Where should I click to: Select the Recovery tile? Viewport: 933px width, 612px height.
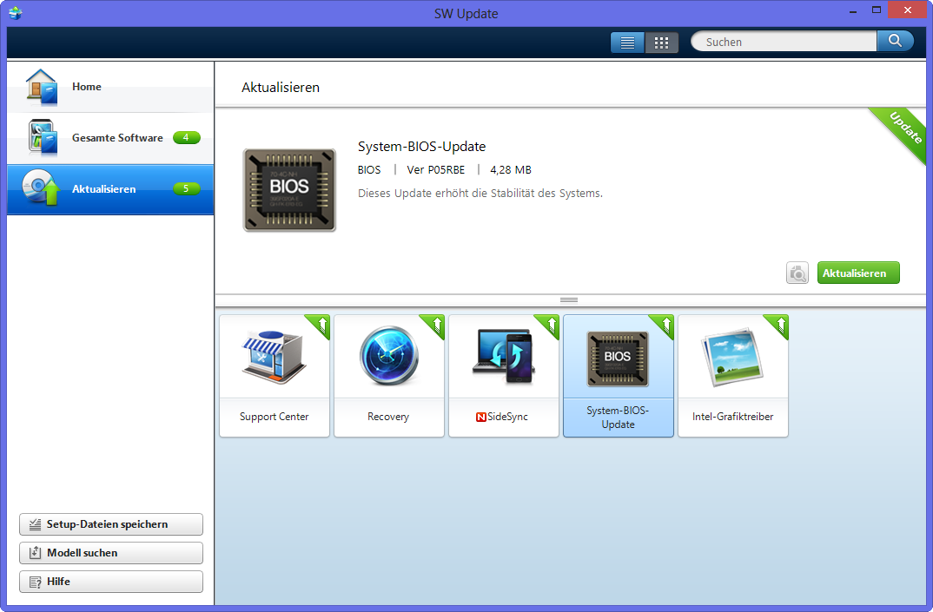tap(389, 376)
